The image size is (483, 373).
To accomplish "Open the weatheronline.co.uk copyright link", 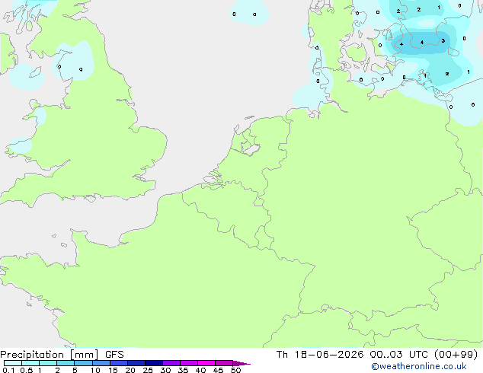I will [x=419, y=366].
